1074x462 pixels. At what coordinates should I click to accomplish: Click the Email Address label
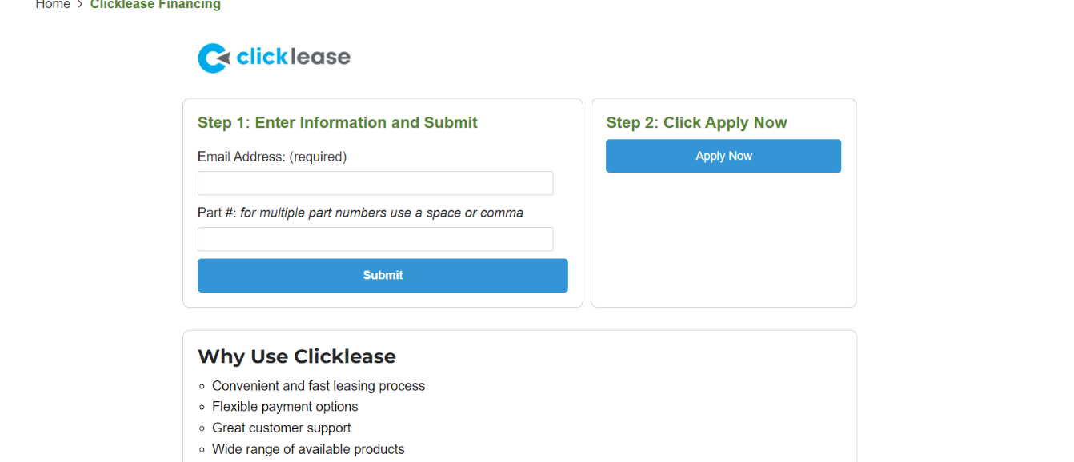point(241,157)
